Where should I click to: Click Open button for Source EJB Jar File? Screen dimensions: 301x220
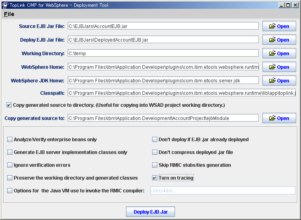pyautogui.click(x=279, y=26)
